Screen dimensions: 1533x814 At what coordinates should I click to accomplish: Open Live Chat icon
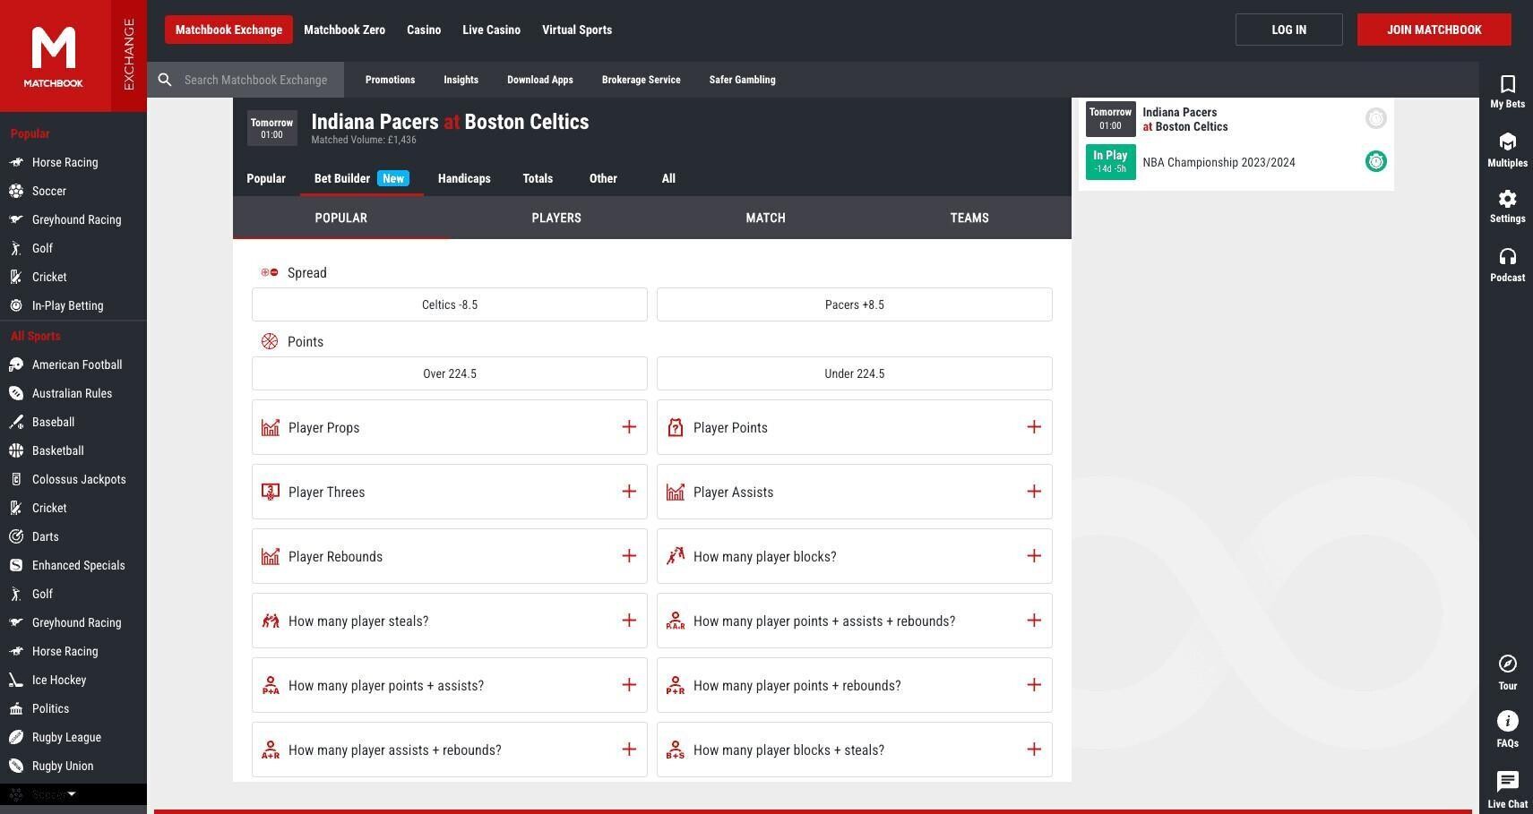coord(1507,781)
